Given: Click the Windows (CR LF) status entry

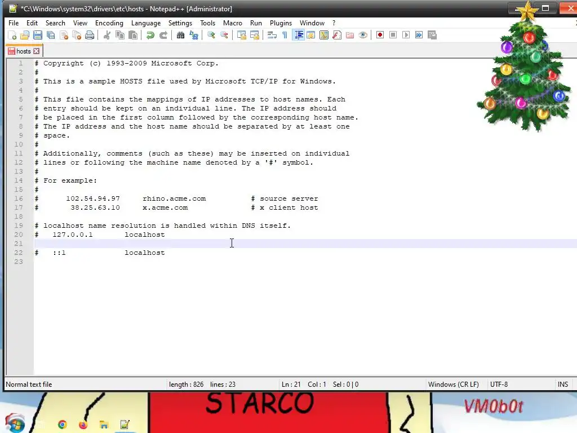Looking at the screenshot, I should click(454, 385).
